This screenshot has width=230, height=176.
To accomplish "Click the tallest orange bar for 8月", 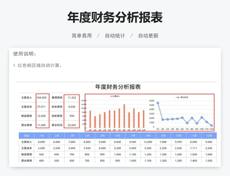I will (124, 116).
